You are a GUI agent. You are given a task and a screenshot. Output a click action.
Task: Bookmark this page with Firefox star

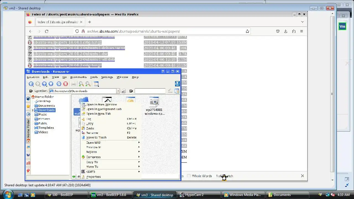point(247,31)
